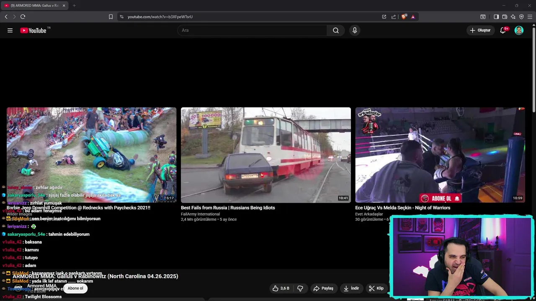
Task: Focus the 'Ara' search field
Action: 252,31
